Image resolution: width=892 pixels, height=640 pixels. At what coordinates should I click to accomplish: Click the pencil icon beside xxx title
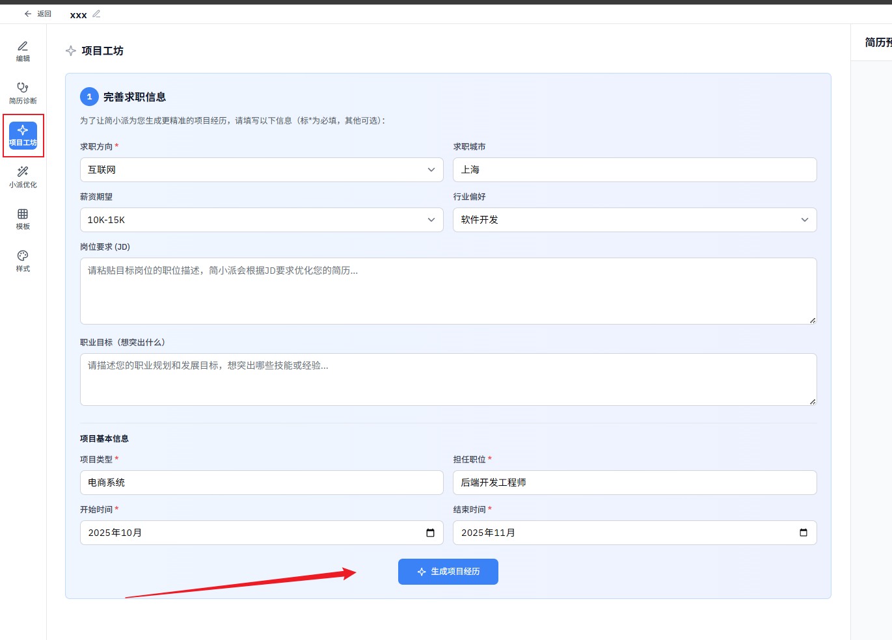pyautogui.click(x=96, y=14)
